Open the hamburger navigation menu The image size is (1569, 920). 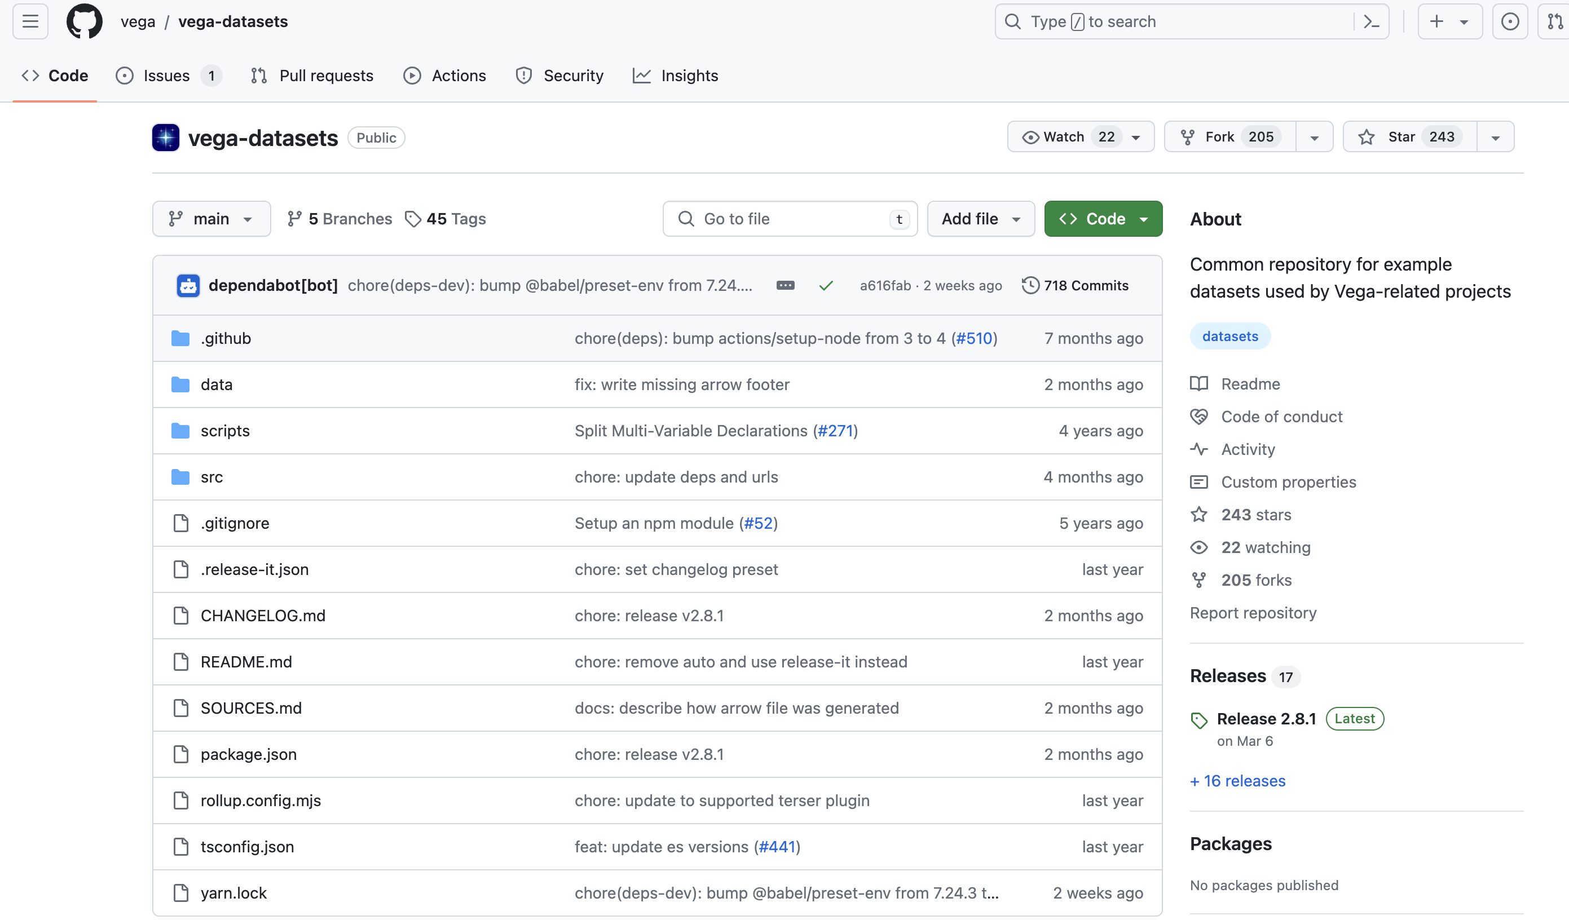click(30, 22)
